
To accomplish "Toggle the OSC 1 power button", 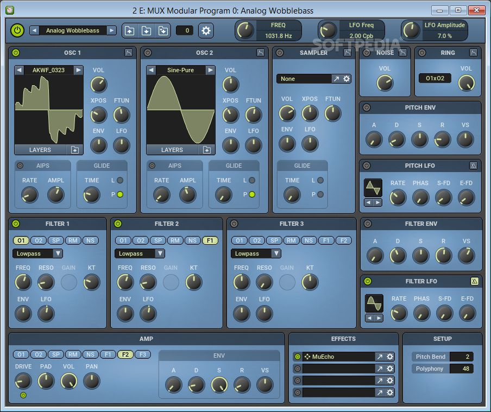I will (16, 53).
